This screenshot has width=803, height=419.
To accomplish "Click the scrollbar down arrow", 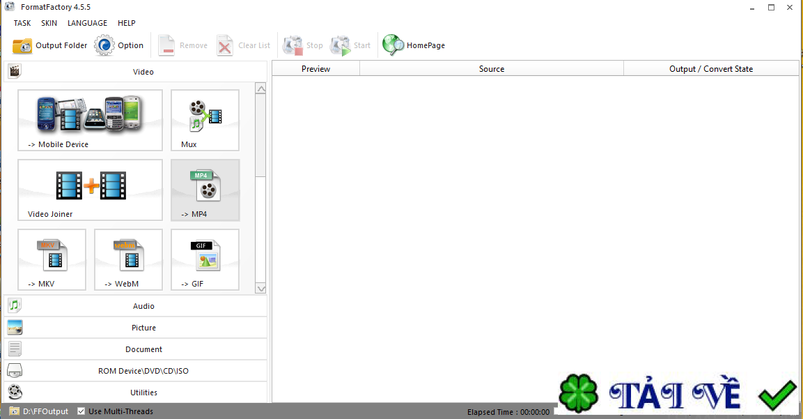I will point(261,288).
